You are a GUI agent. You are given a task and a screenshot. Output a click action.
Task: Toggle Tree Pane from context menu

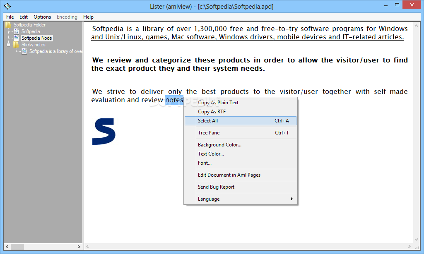click(x=241, y=133)
